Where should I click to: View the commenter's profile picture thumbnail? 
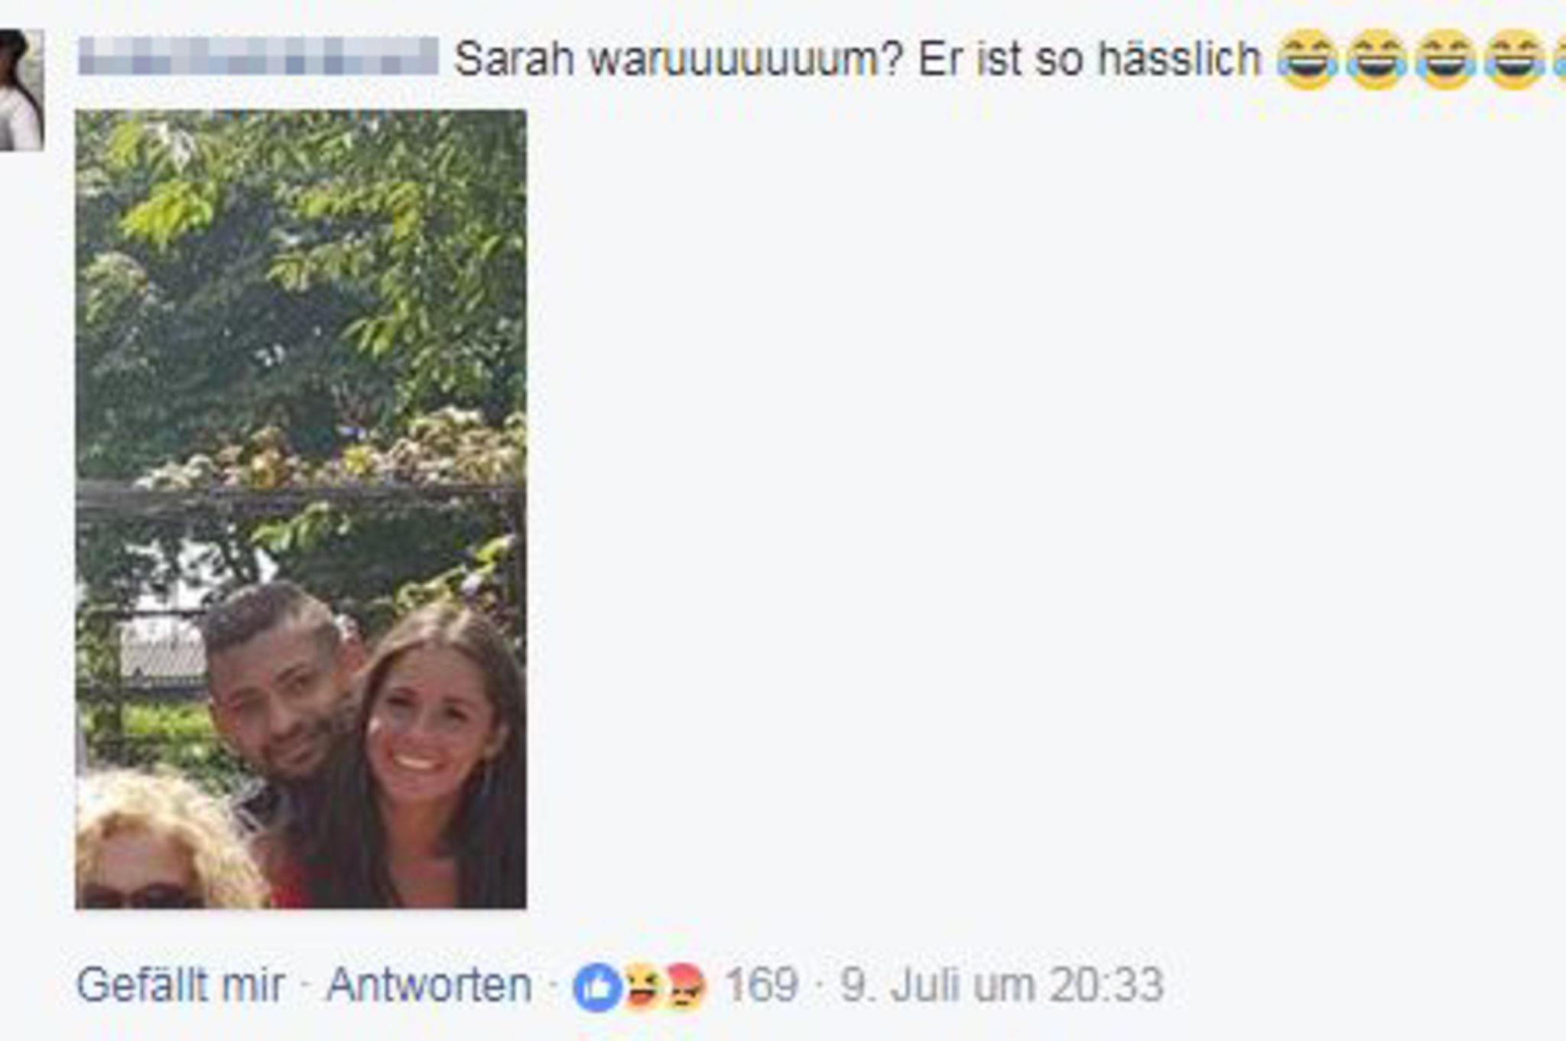coord(21,89)
